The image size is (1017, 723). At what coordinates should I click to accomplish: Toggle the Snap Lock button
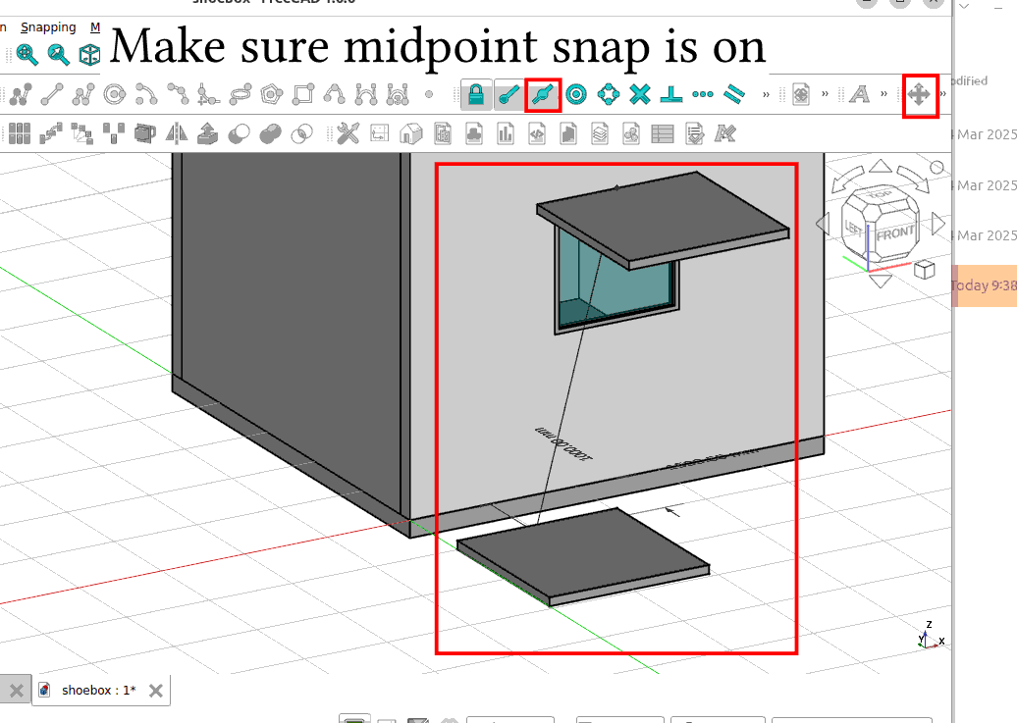[476, 95]
